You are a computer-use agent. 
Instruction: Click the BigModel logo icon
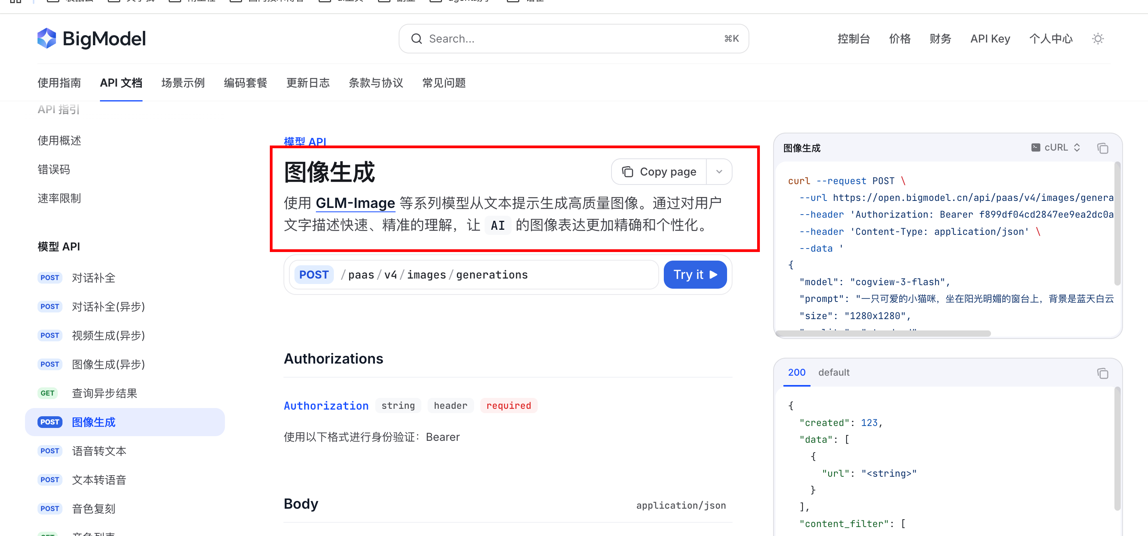[x=46, y=39]
